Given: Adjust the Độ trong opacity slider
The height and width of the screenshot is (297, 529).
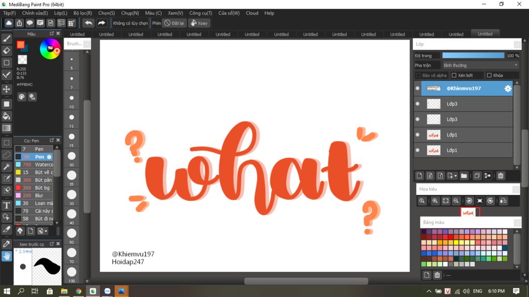Looking at the screenshot, I should click(473, 56).
